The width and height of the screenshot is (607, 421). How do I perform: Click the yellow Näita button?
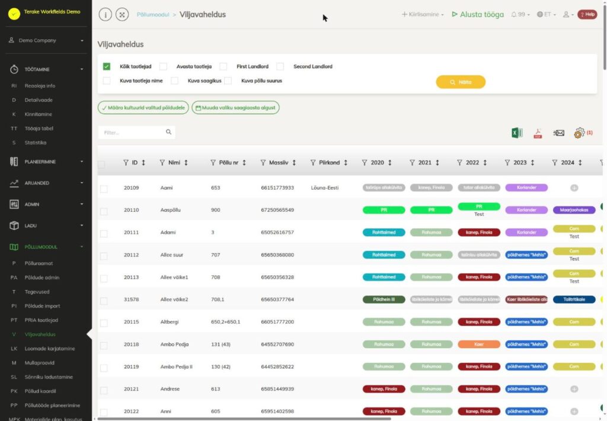pyautogui.click(x=461, y=82)
